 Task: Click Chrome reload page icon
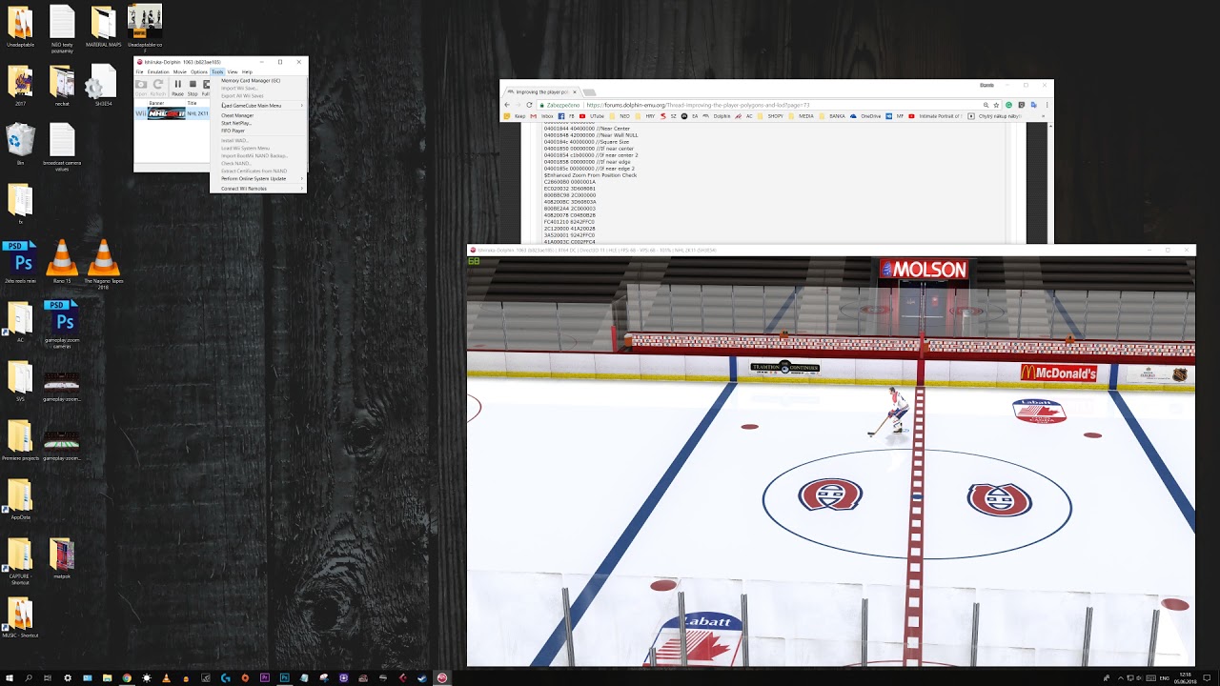[529, 105]
